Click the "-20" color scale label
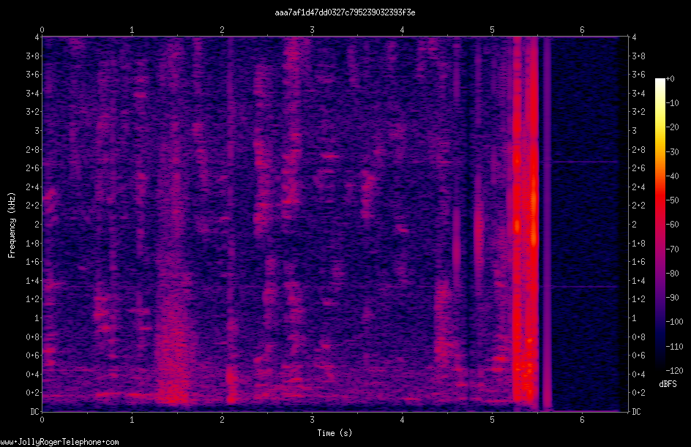The image size is (691, 447). coord(672,127)
